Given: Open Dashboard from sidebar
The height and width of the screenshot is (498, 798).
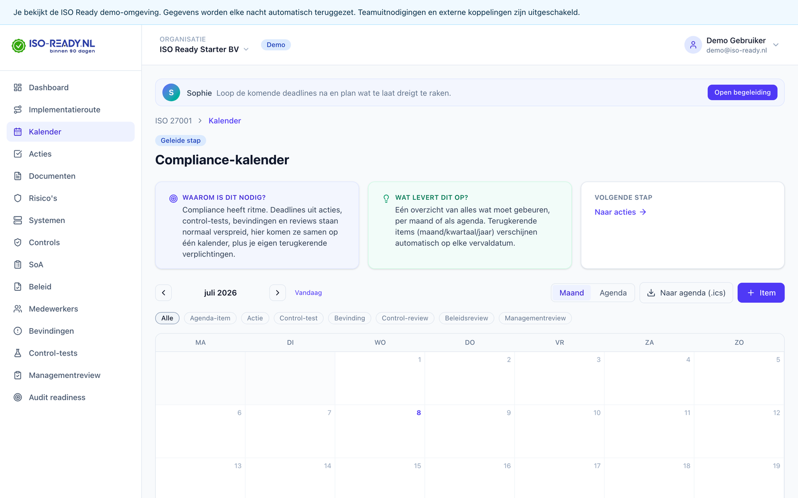Looking at the screenshot, I should pyautogui.click(x=71, y=88).
